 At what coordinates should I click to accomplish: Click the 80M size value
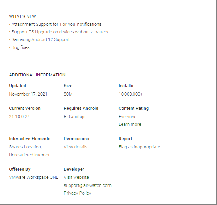pyautogui.click(x=68, y=94)
